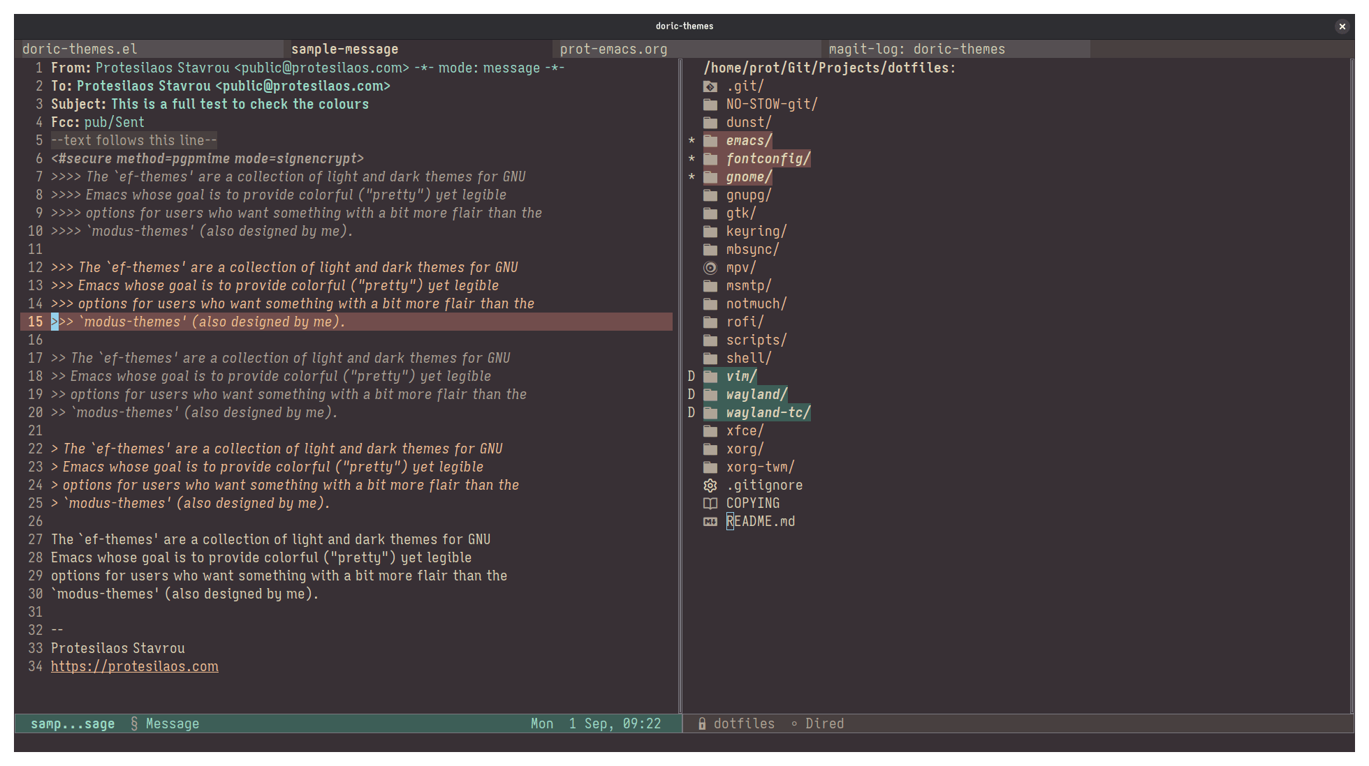
Task: Click the dotfiles buffer name in mode line
Action: click(744, 724)
